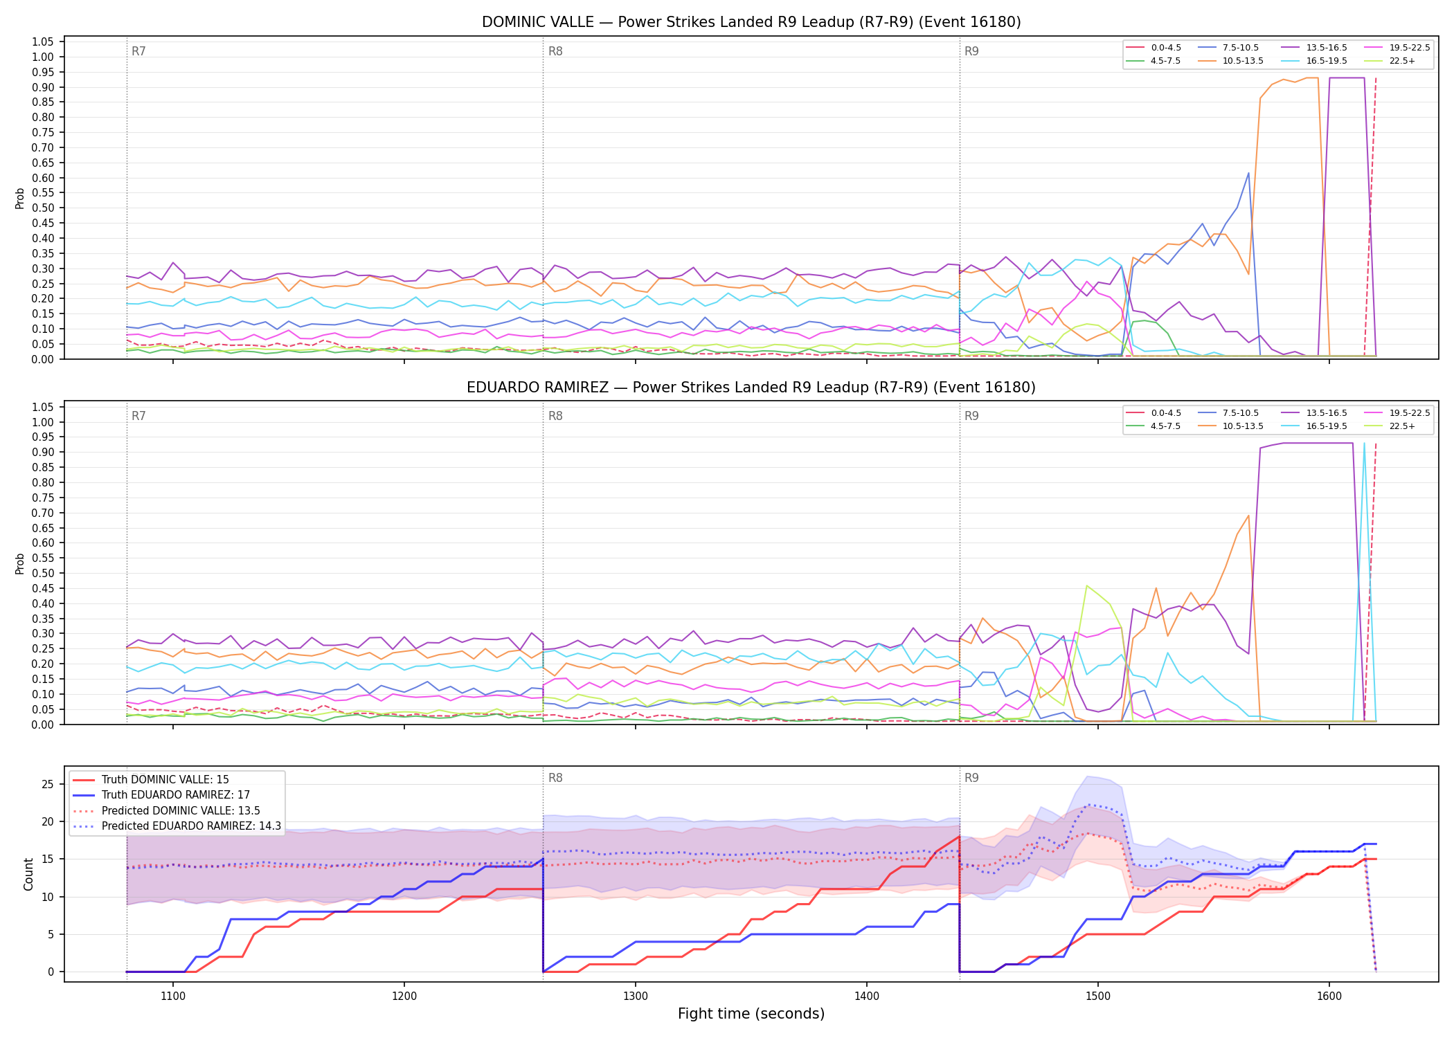
Task: Choose '19.5-22.5' legend entry in Eduardo Ramirez chart
Action: [1398, 413]
